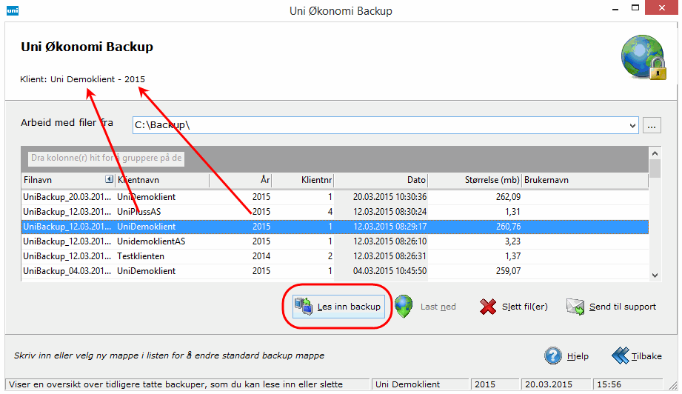Go back using the Tilbake arrow icon
This screenshot has width=682, height=394.
620,355
